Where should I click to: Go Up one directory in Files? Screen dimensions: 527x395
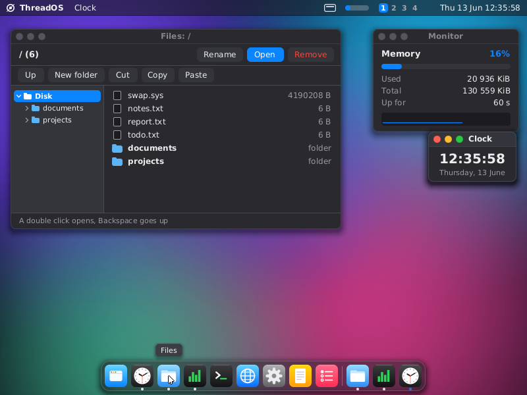tap(30, 75)
